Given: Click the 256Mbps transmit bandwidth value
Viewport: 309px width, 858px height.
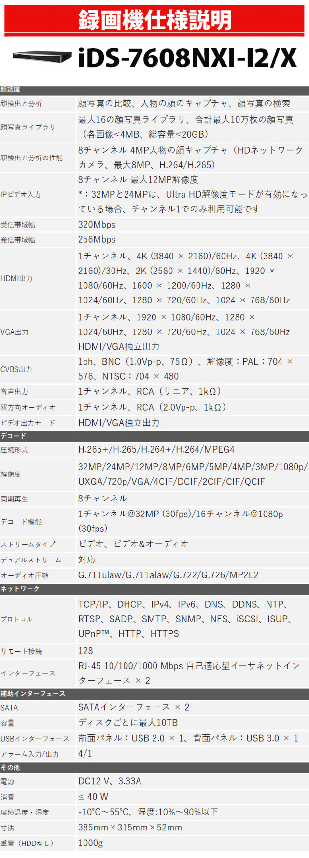Looking at the screenshot, I should tap(97, 240).
